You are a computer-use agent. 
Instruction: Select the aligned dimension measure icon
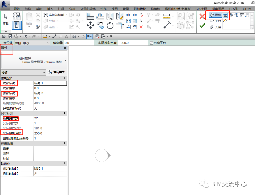tap(167, 26)
